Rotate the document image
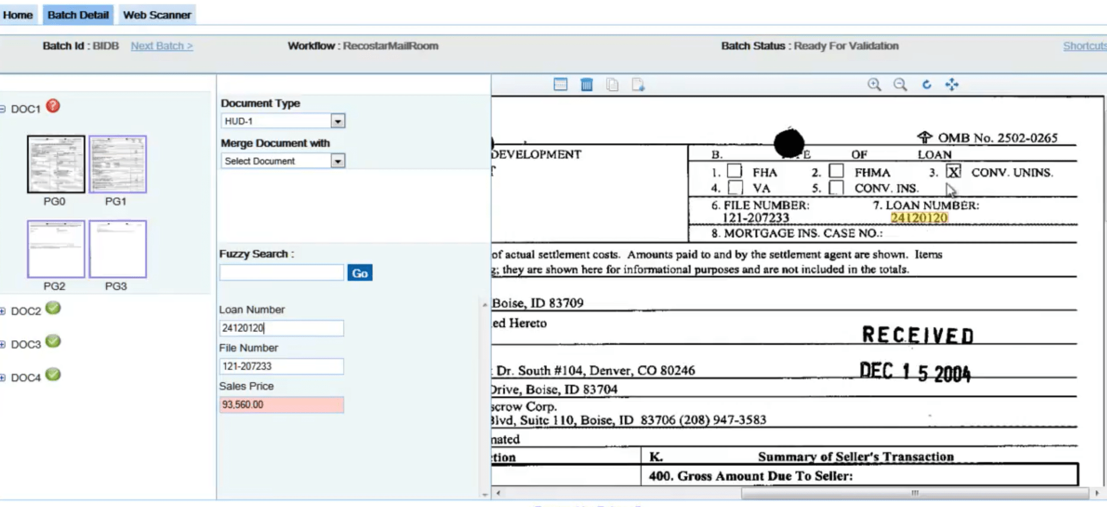This screenshot has width=1107, height=507. click(926, 85)
